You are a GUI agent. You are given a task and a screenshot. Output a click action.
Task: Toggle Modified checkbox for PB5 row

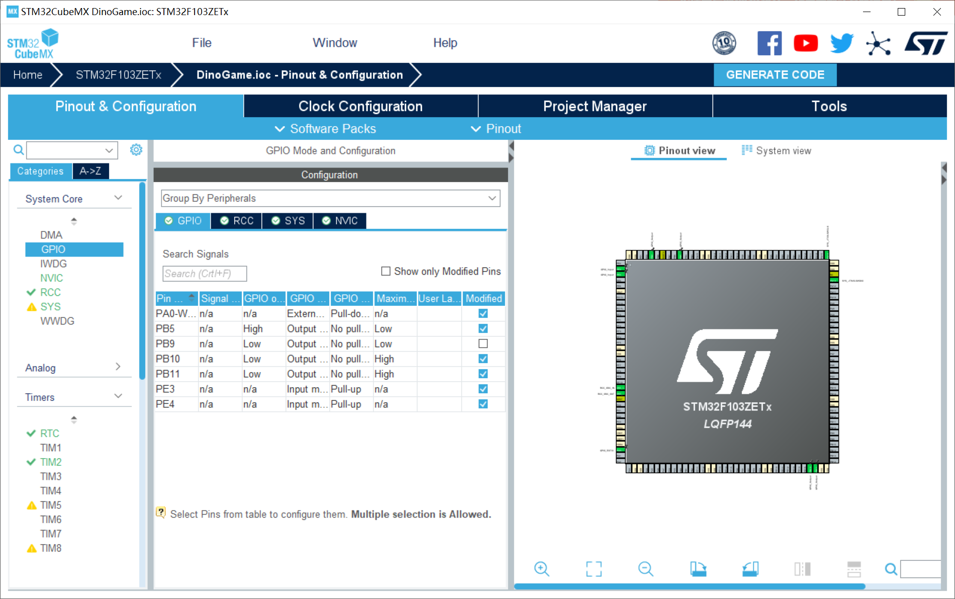click(x=483, y=328)
